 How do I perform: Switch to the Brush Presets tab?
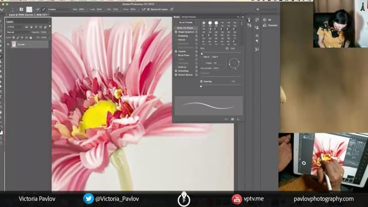coord(189,17)
